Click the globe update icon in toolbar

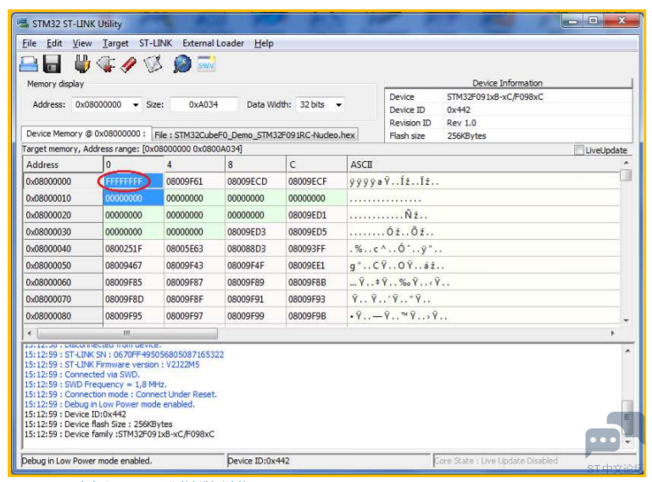(x=182, y=64)
